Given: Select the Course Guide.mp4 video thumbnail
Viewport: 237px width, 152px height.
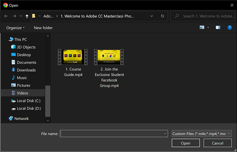Looking at the screenshot, I should [x=74, y=57].
